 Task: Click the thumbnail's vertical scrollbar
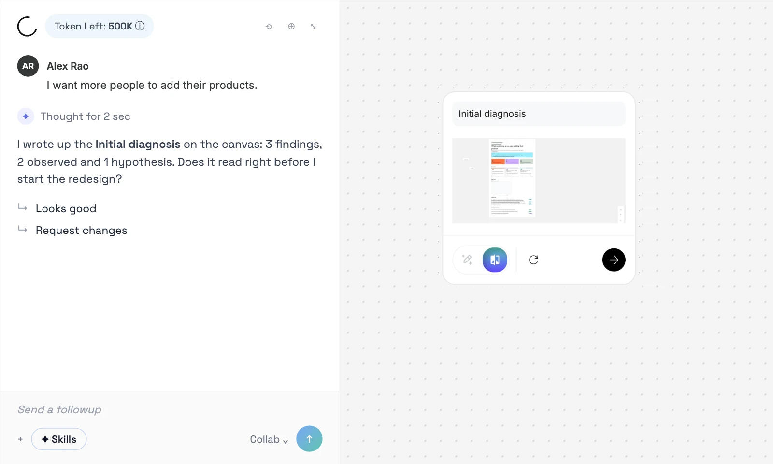tap(621, 214)
